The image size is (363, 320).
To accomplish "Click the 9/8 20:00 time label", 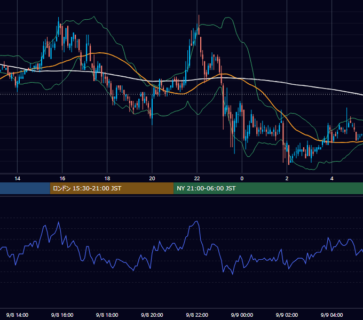I will tap(152, 315).
